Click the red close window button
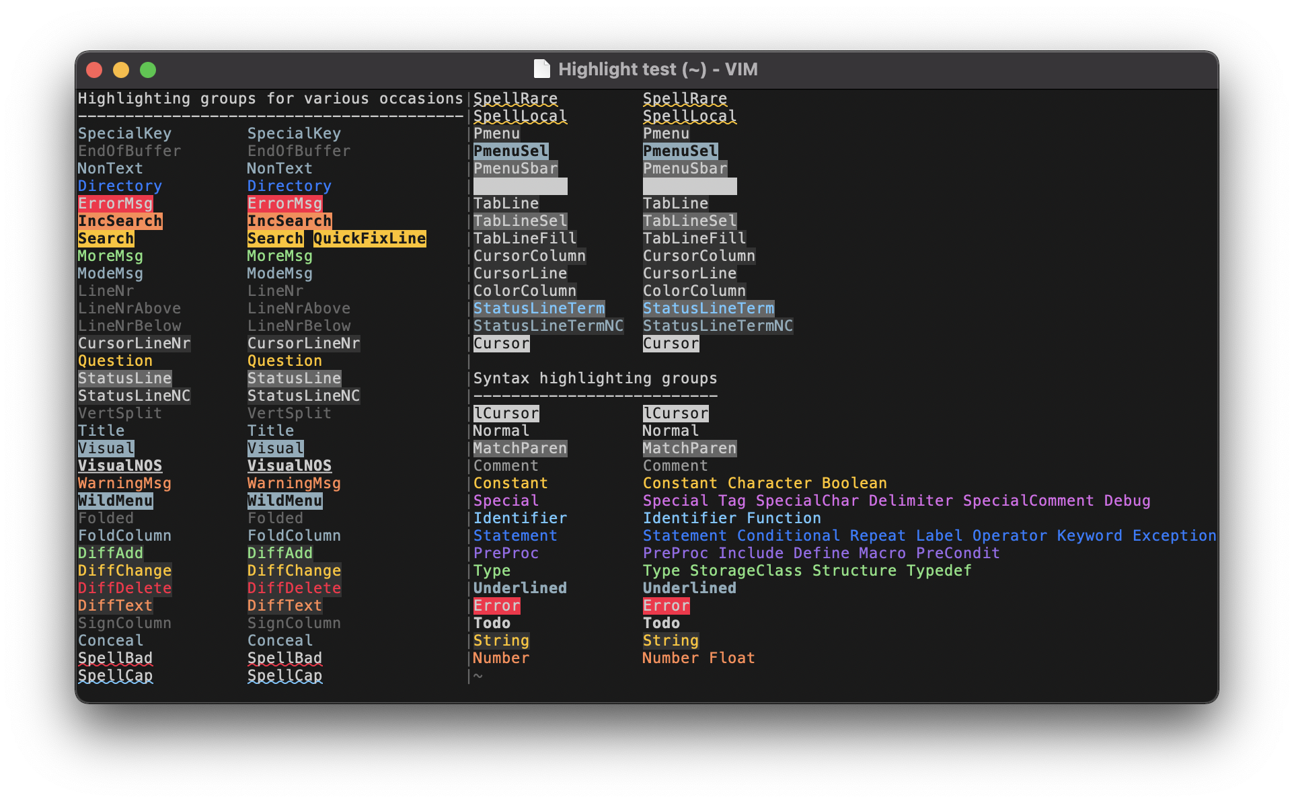The image size is (1294, 803). pos(94,70)
